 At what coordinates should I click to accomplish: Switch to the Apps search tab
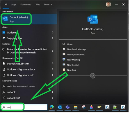14,5
